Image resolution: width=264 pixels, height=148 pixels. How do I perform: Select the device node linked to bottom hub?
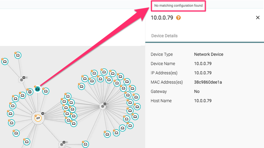(x=86, y=144)
